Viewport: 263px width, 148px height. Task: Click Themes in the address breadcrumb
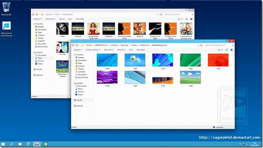coord(134,45)
